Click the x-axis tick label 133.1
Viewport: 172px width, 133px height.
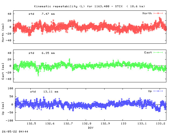(142, 124)
